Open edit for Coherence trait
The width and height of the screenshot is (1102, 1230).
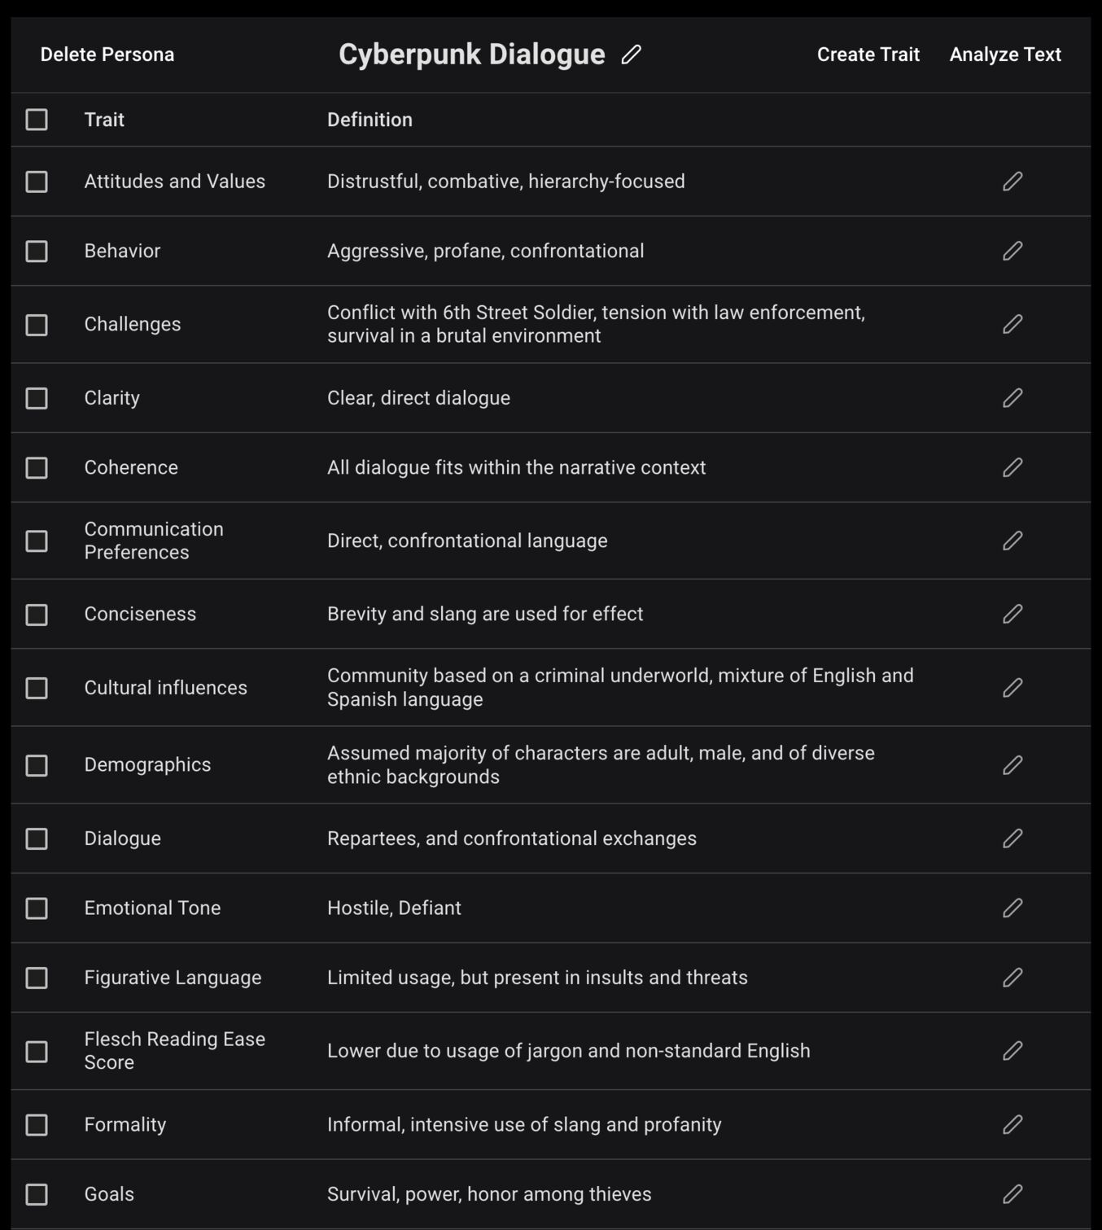[x=1012, y=467]
